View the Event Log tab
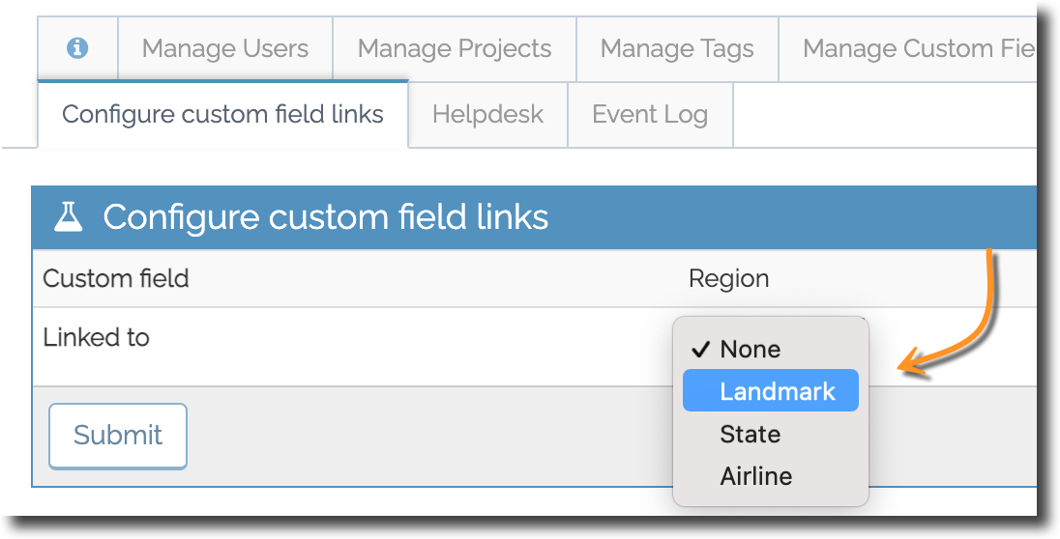 650,114
